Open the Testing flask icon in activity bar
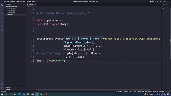Viewport: 171px width, 96px height. [x=2, y=26]
